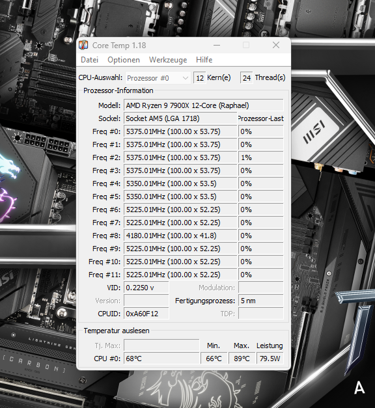The image size is (375, 408).
Task: Click the Freq #2 frequency value
Action: tap(180, 157)
